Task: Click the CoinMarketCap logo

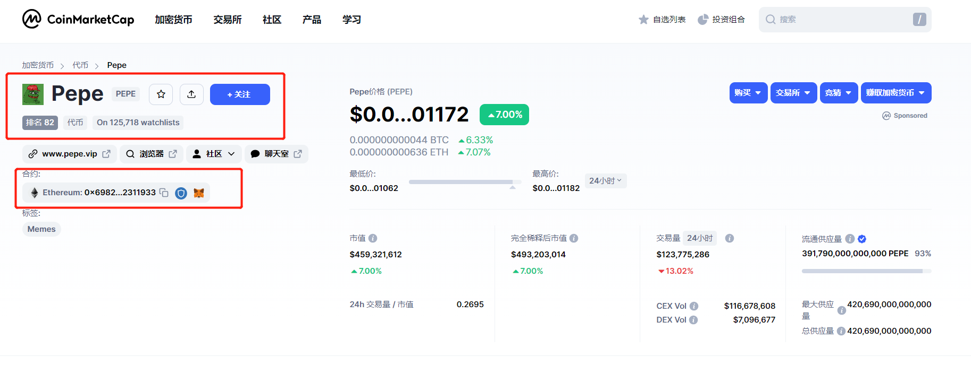Action: 78,20
